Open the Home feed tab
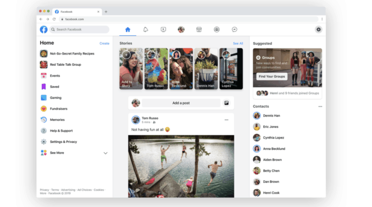Screen dimensions: 372x207 tap(128, 29)
